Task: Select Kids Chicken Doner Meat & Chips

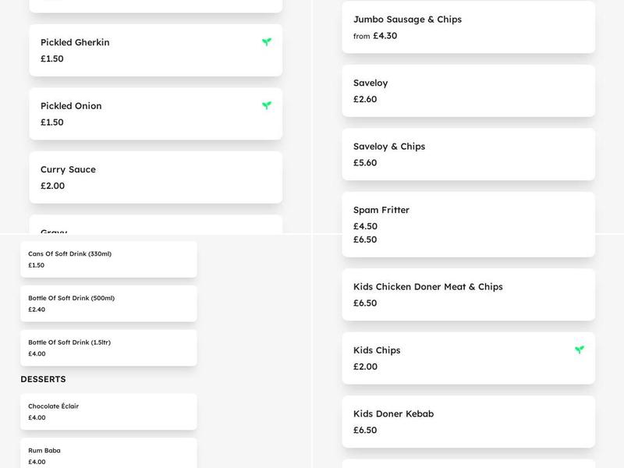Action: pyautogui.click(x=468, y=294)
